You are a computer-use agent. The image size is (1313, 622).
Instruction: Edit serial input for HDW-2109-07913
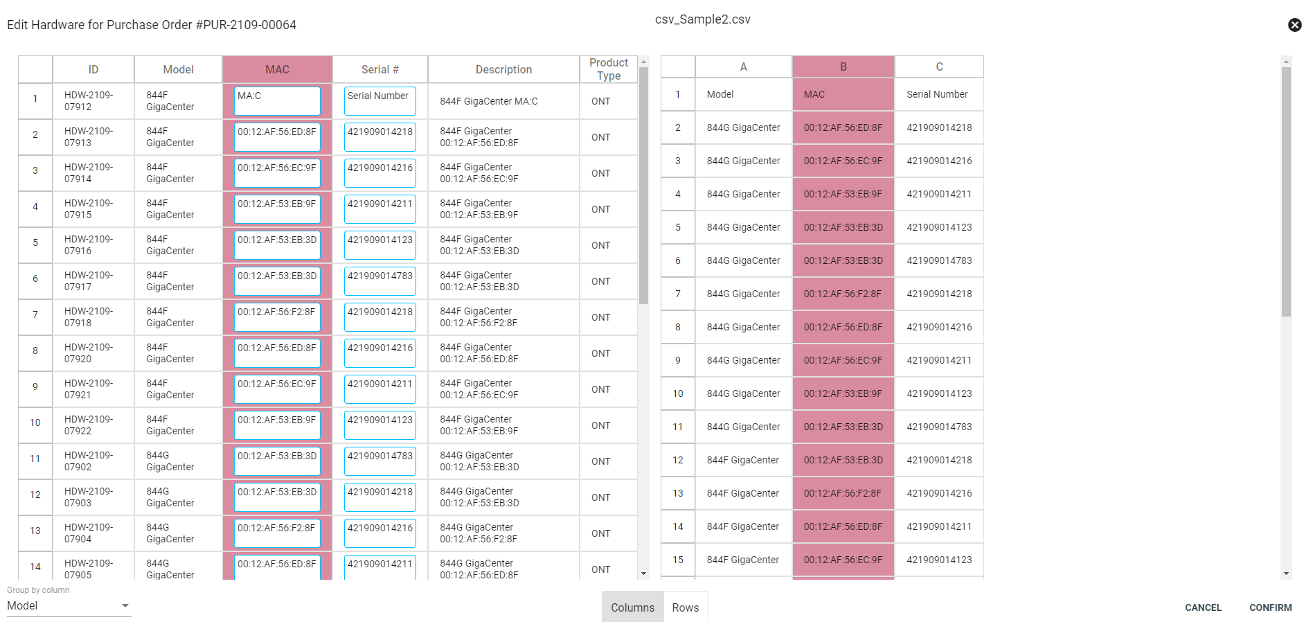pyautogui.click(x=380, y=137)
